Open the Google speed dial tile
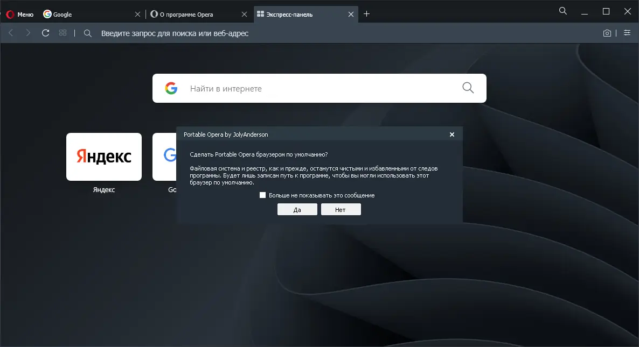639x347 pixels. click(165, 157)
